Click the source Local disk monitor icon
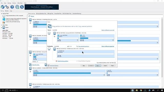Image resolution: width=164 pixels, height=92 pixels. point(49,33)
